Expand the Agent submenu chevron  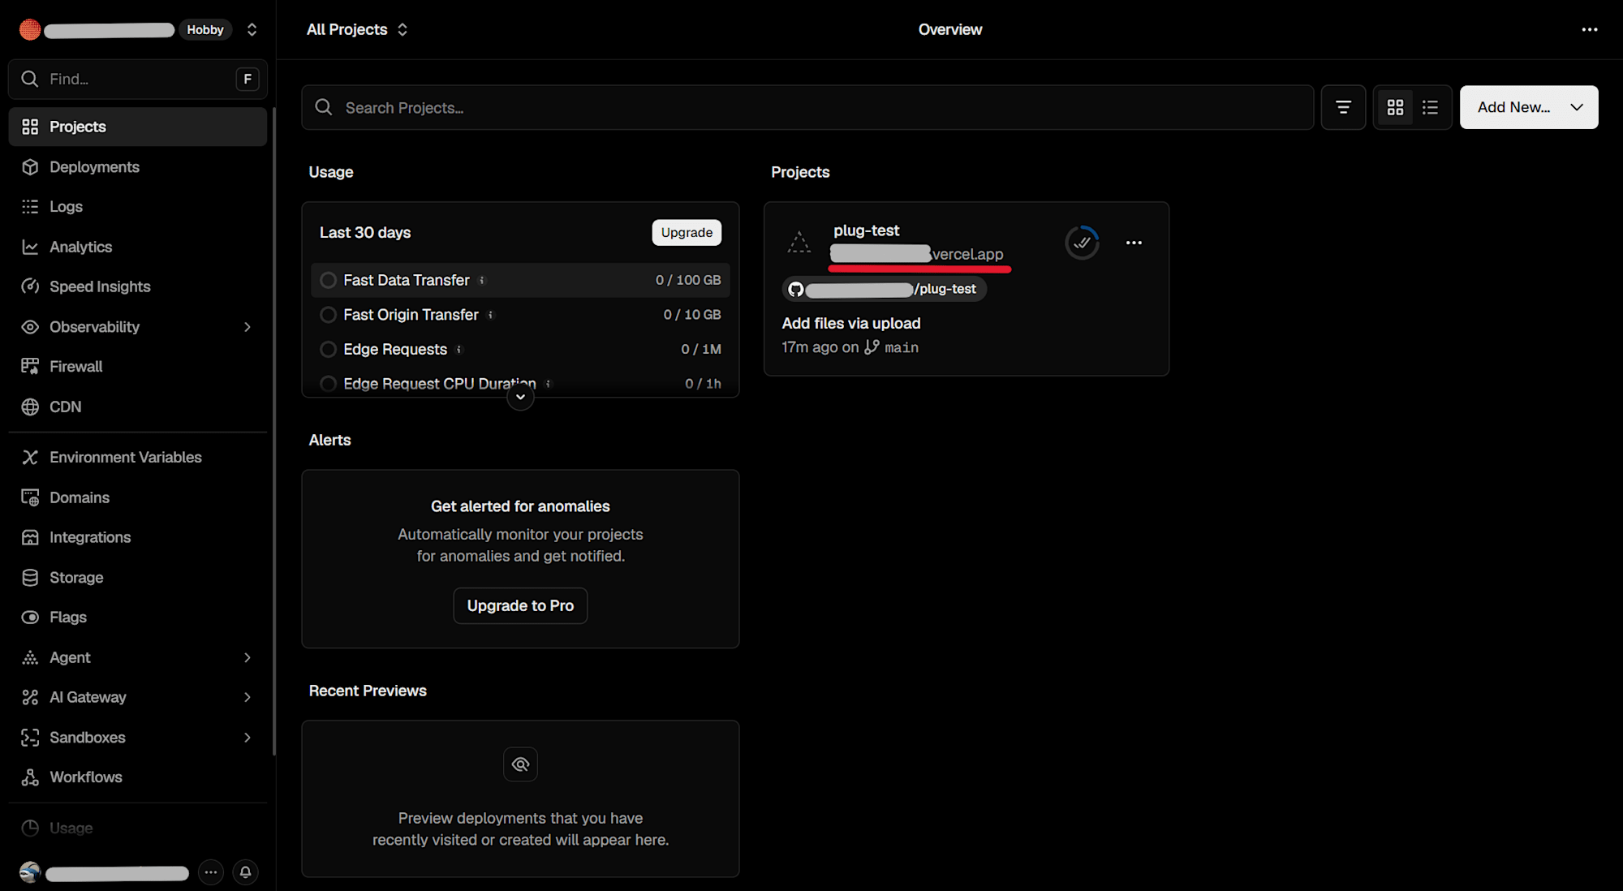coord(248,657)
